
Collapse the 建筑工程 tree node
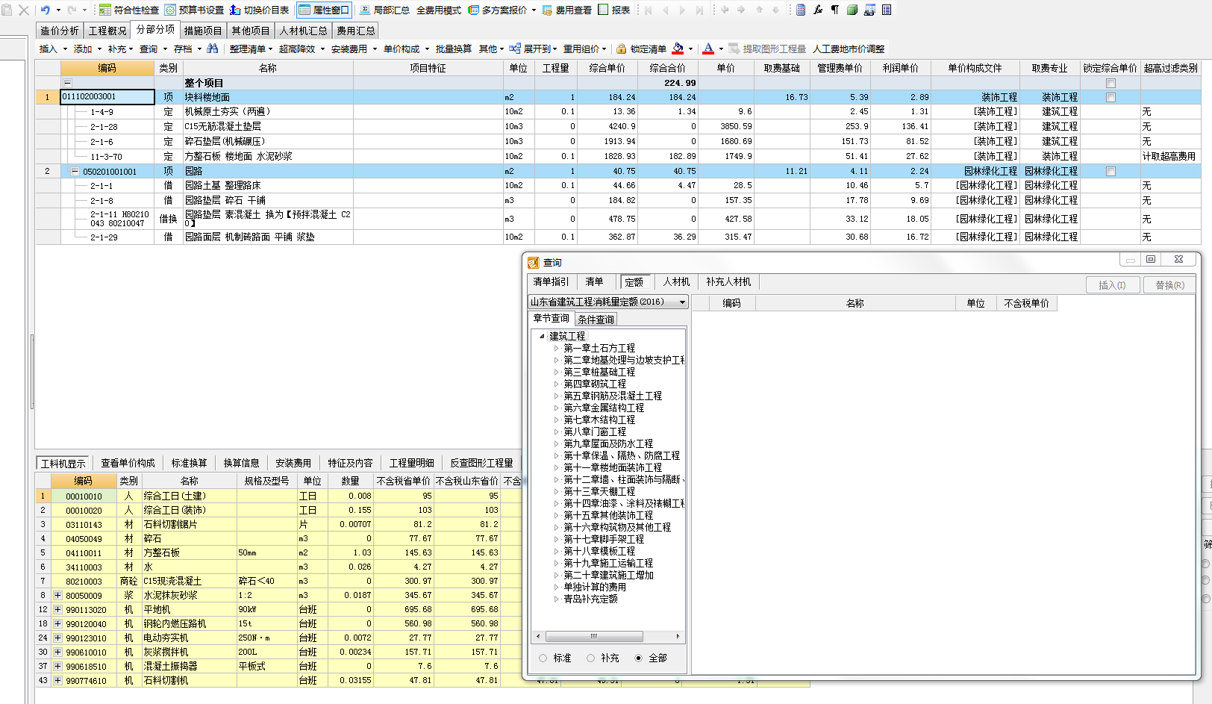[x=542, y=336]
